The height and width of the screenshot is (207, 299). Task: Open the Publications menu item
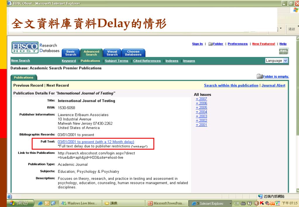click(90, 61)
